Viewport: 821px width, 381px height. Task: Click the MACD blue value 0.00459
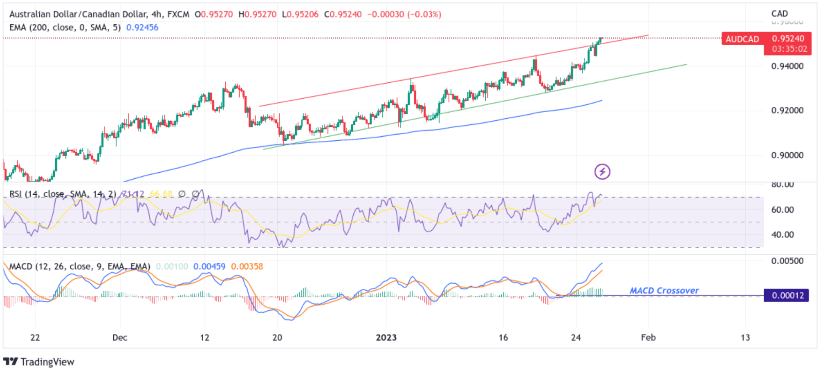point(209,267)
